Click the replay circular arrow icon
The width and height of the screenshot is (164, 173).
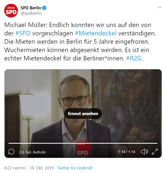(x=11, y=152)
